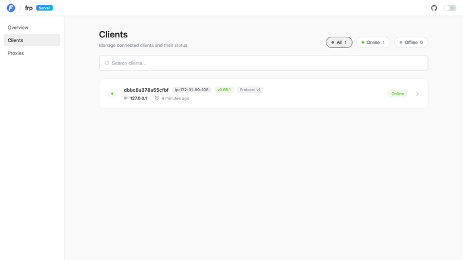Toggle the dark mode switch

coord(450,8)
